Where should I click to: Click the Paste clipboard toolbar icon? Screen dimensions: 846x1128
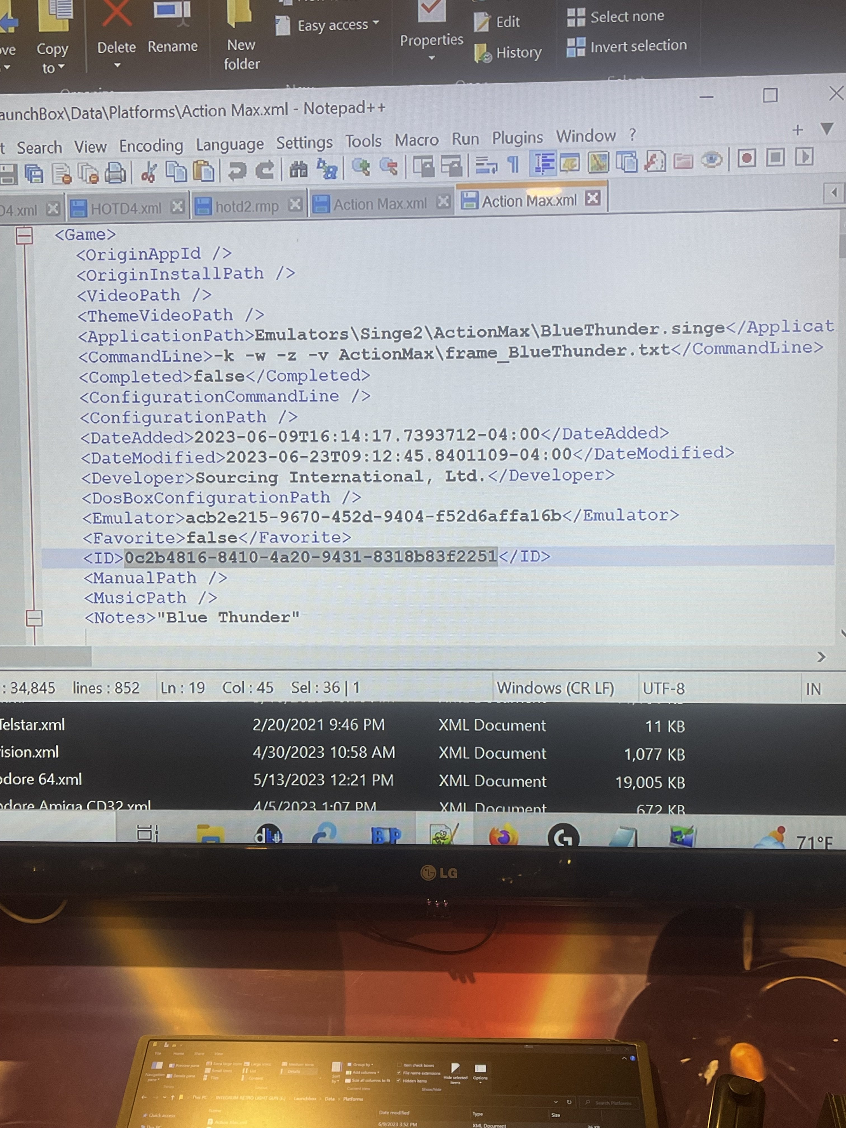(204, 171)
